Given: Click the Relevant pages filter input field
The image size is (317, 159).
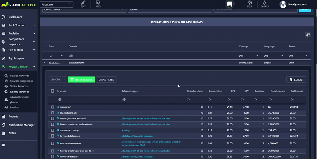Looking at the screenshot, I should [x=153, y=100].
